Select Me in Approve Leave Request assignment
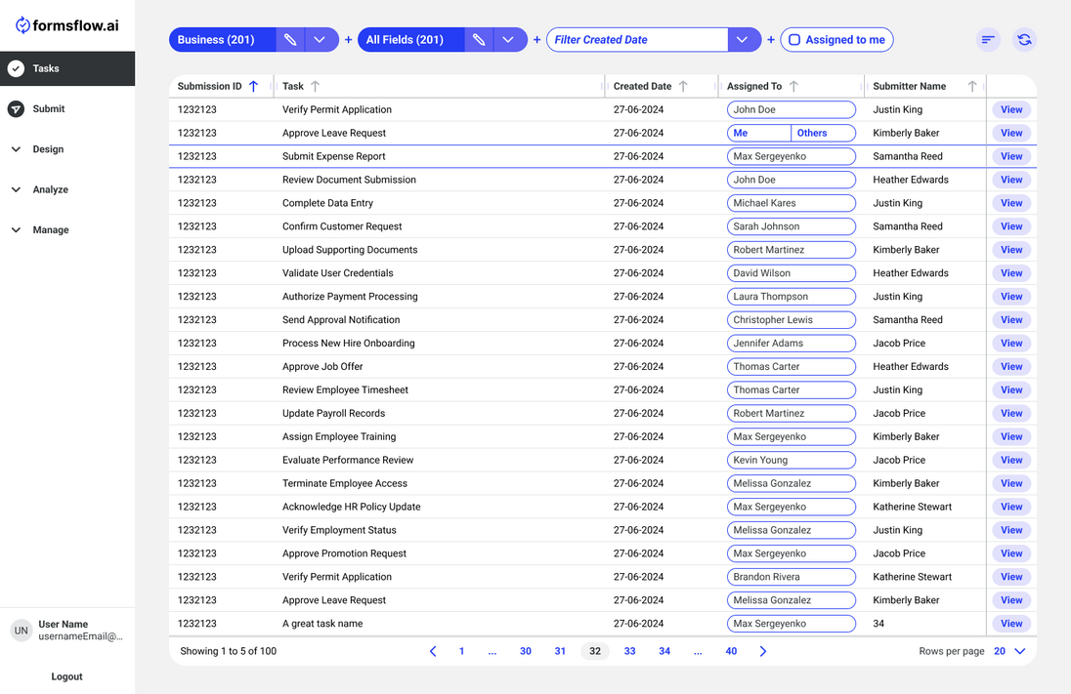Viewport: 1071px width, 694px height. click(759, 133)
